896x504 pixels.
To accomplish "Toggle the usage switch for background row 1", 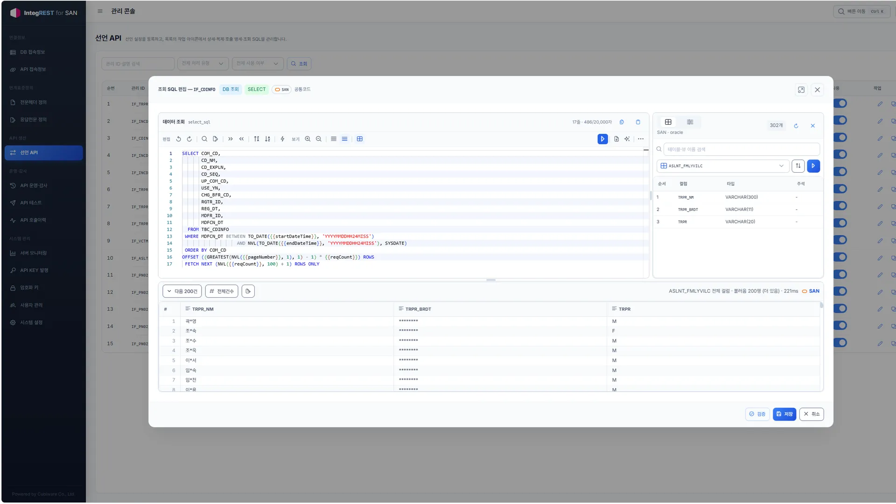I will click(840, 104).
